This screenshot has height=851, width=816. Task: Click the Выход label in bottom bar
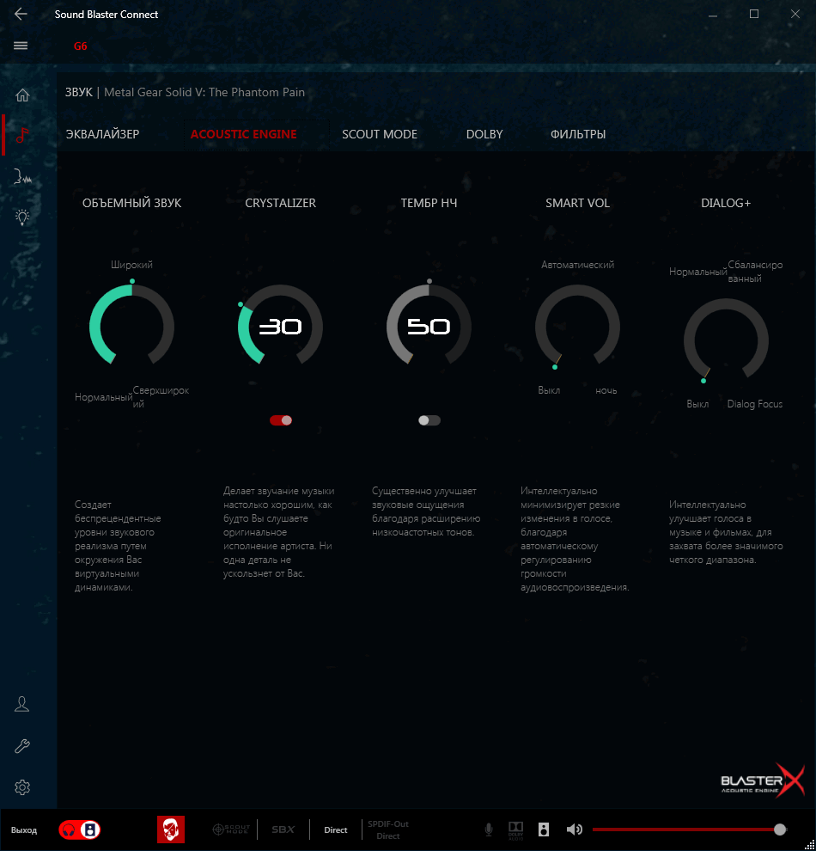tap(24, 830)
